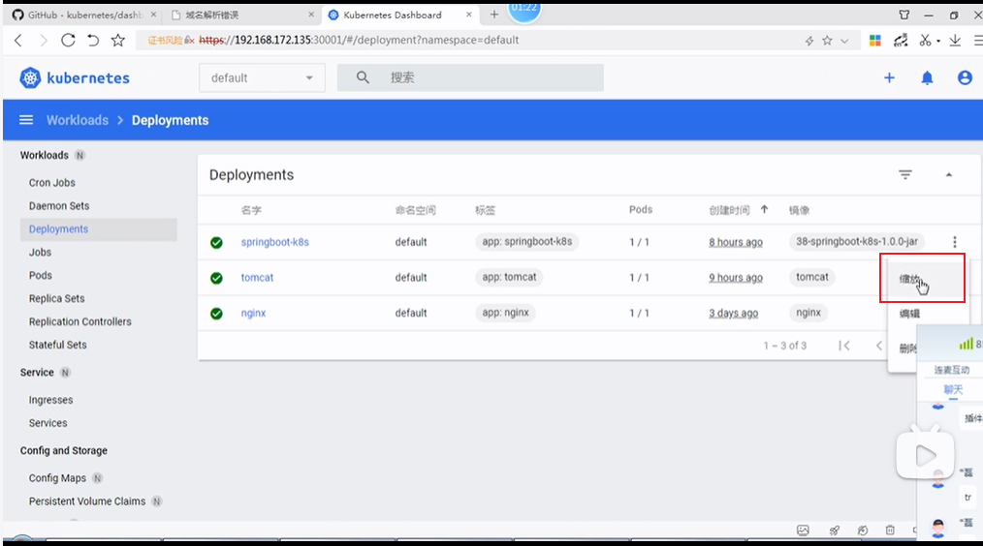
Task: Click the springboot-k8s green status icon
Action: click(216, 242)
